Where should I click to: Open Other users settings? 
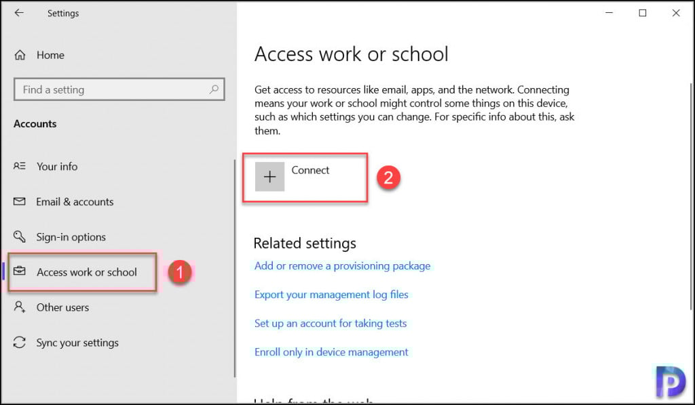click(x=62, y=307)
